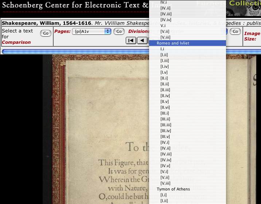
Task: Select Tymon of Athens in the list
Action: click(x=173, y=189)
